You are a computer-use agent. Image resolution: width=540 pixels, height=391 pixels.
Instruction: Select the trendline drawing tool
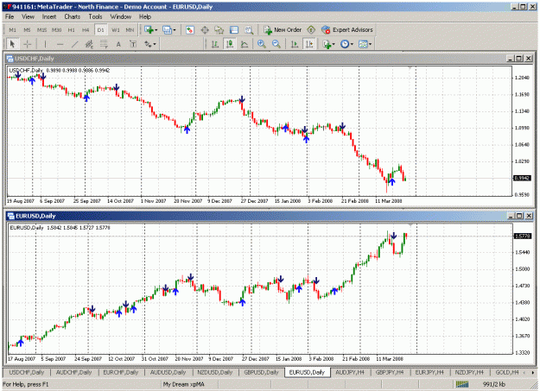74,44
